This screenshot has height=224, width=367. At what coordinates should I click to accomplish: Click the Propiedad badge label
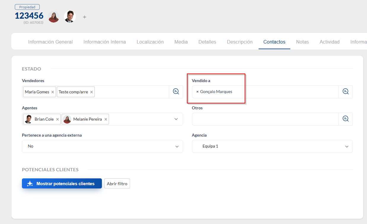(x=27, y=7)
